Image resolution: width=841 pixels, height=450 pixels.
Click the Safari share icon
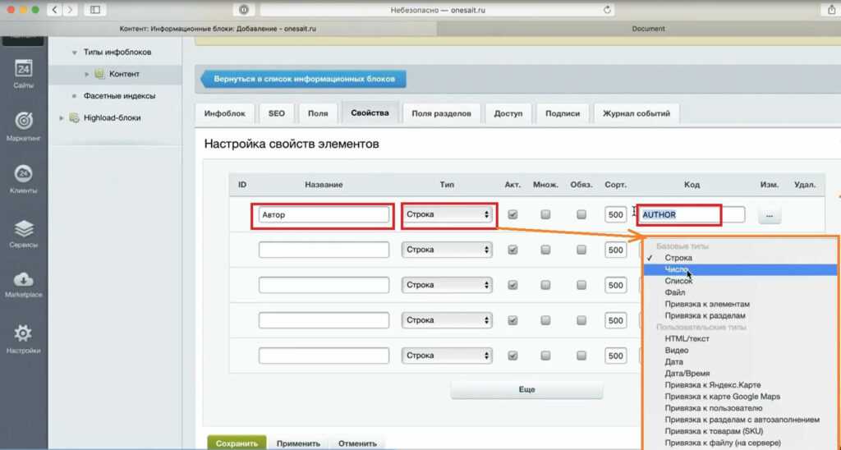click(831, 10)
